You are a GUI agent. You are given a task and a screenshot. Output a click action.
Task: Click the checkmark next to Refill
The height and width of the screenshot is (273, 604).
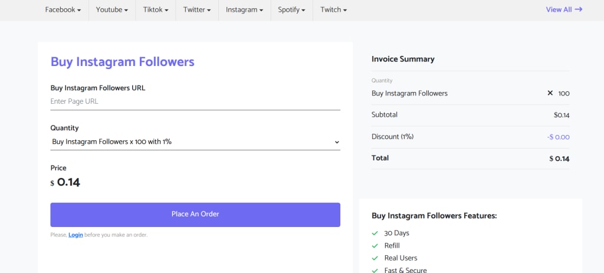coord(375,245)
